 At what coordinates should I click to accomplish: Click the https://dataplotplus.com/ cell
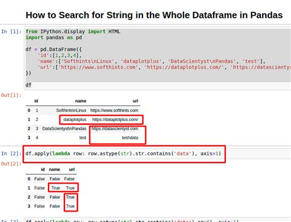pos(115,119)
